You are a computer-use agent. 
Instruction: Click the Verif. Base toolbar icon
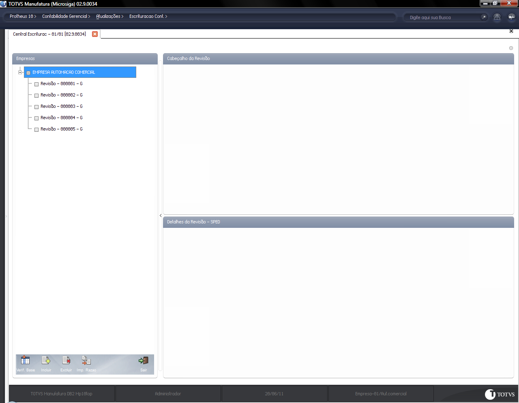(25, 360)
